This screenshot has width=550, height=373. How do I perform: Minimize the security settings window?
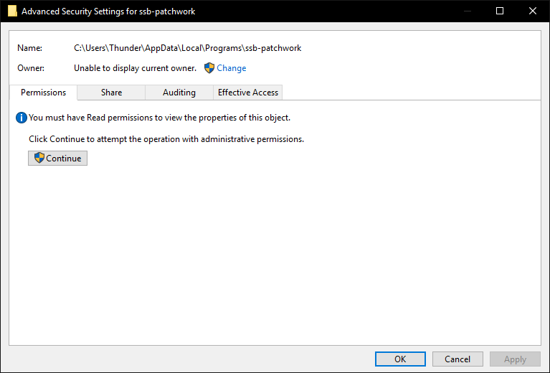(468, 11)
